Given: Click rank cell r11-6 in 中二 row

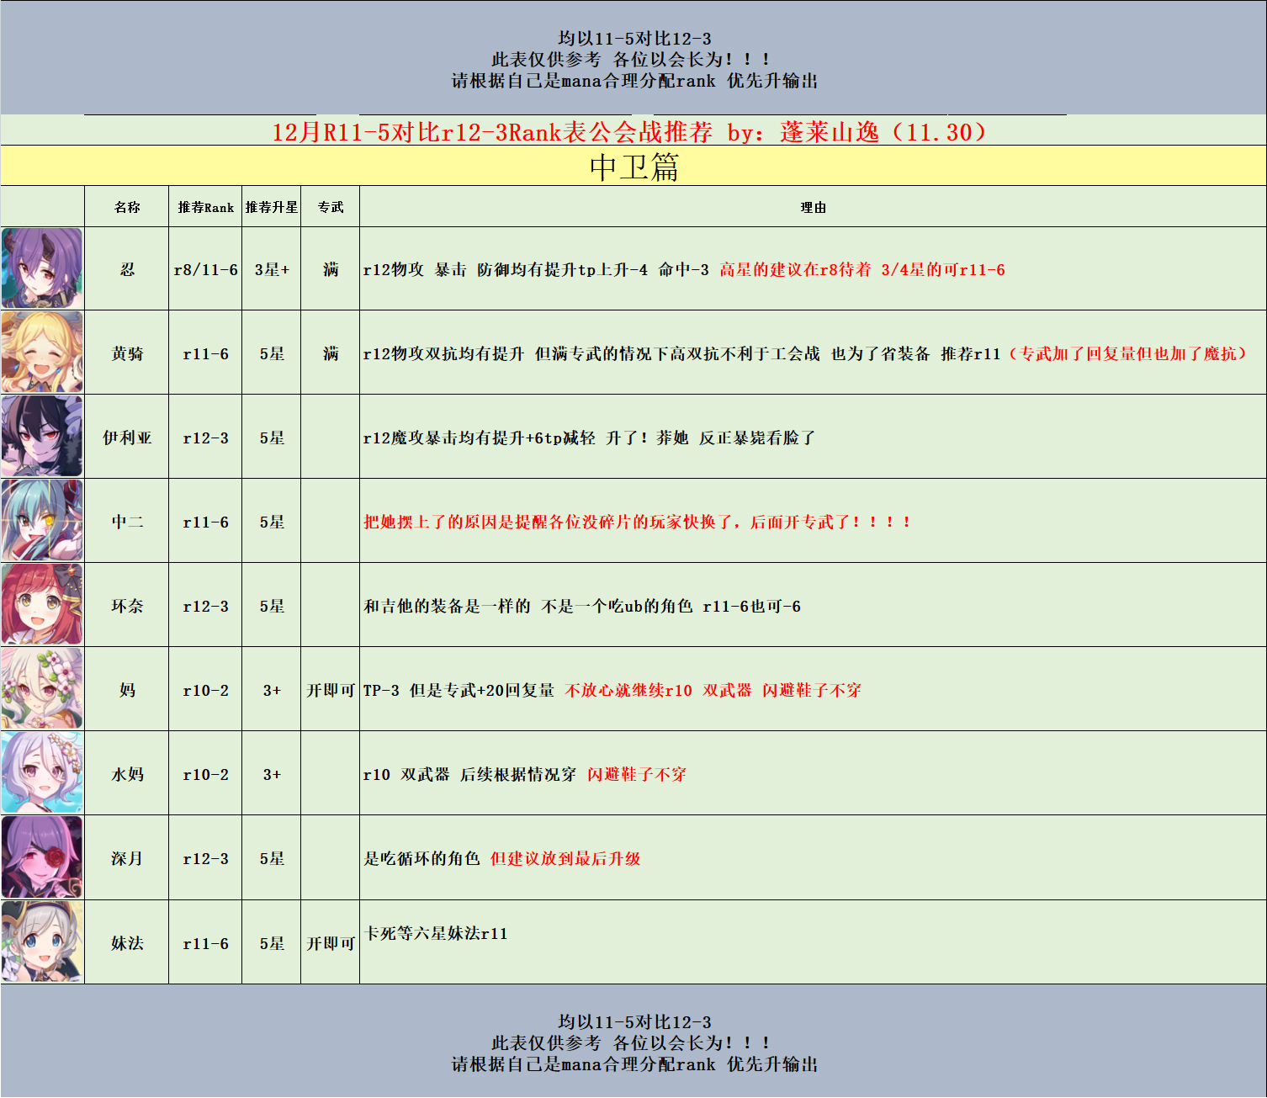Looking at the screenshot, I should (x=205, y=522).
